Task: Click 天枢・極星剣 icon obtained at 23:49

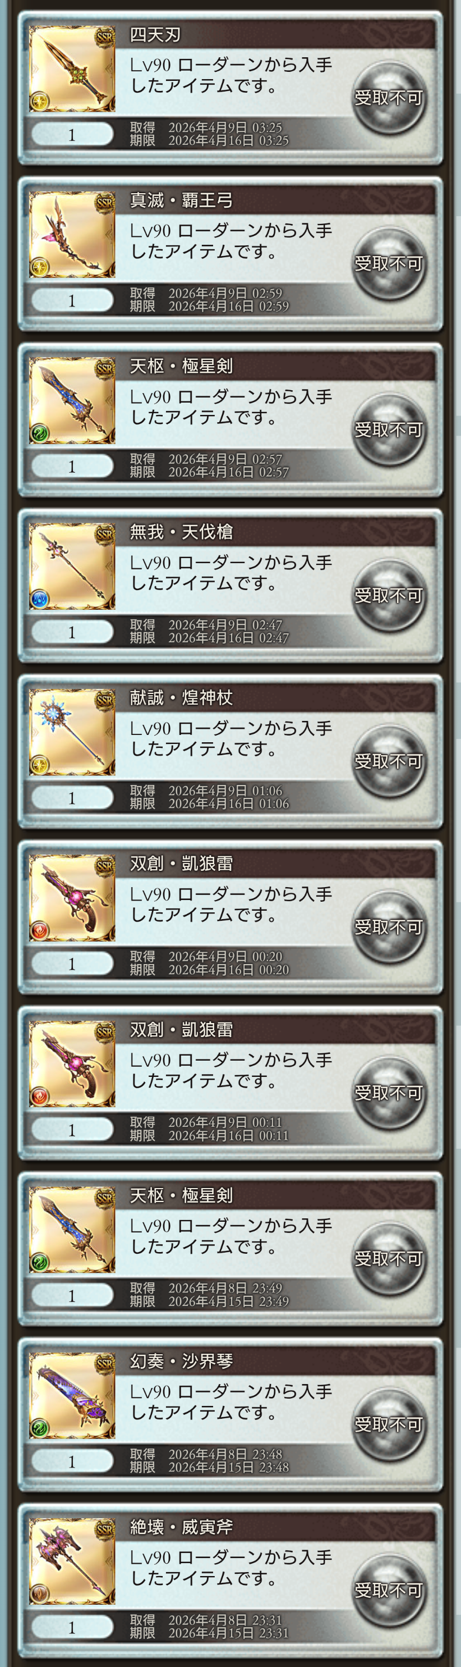Action: (x=72, y=1230)
